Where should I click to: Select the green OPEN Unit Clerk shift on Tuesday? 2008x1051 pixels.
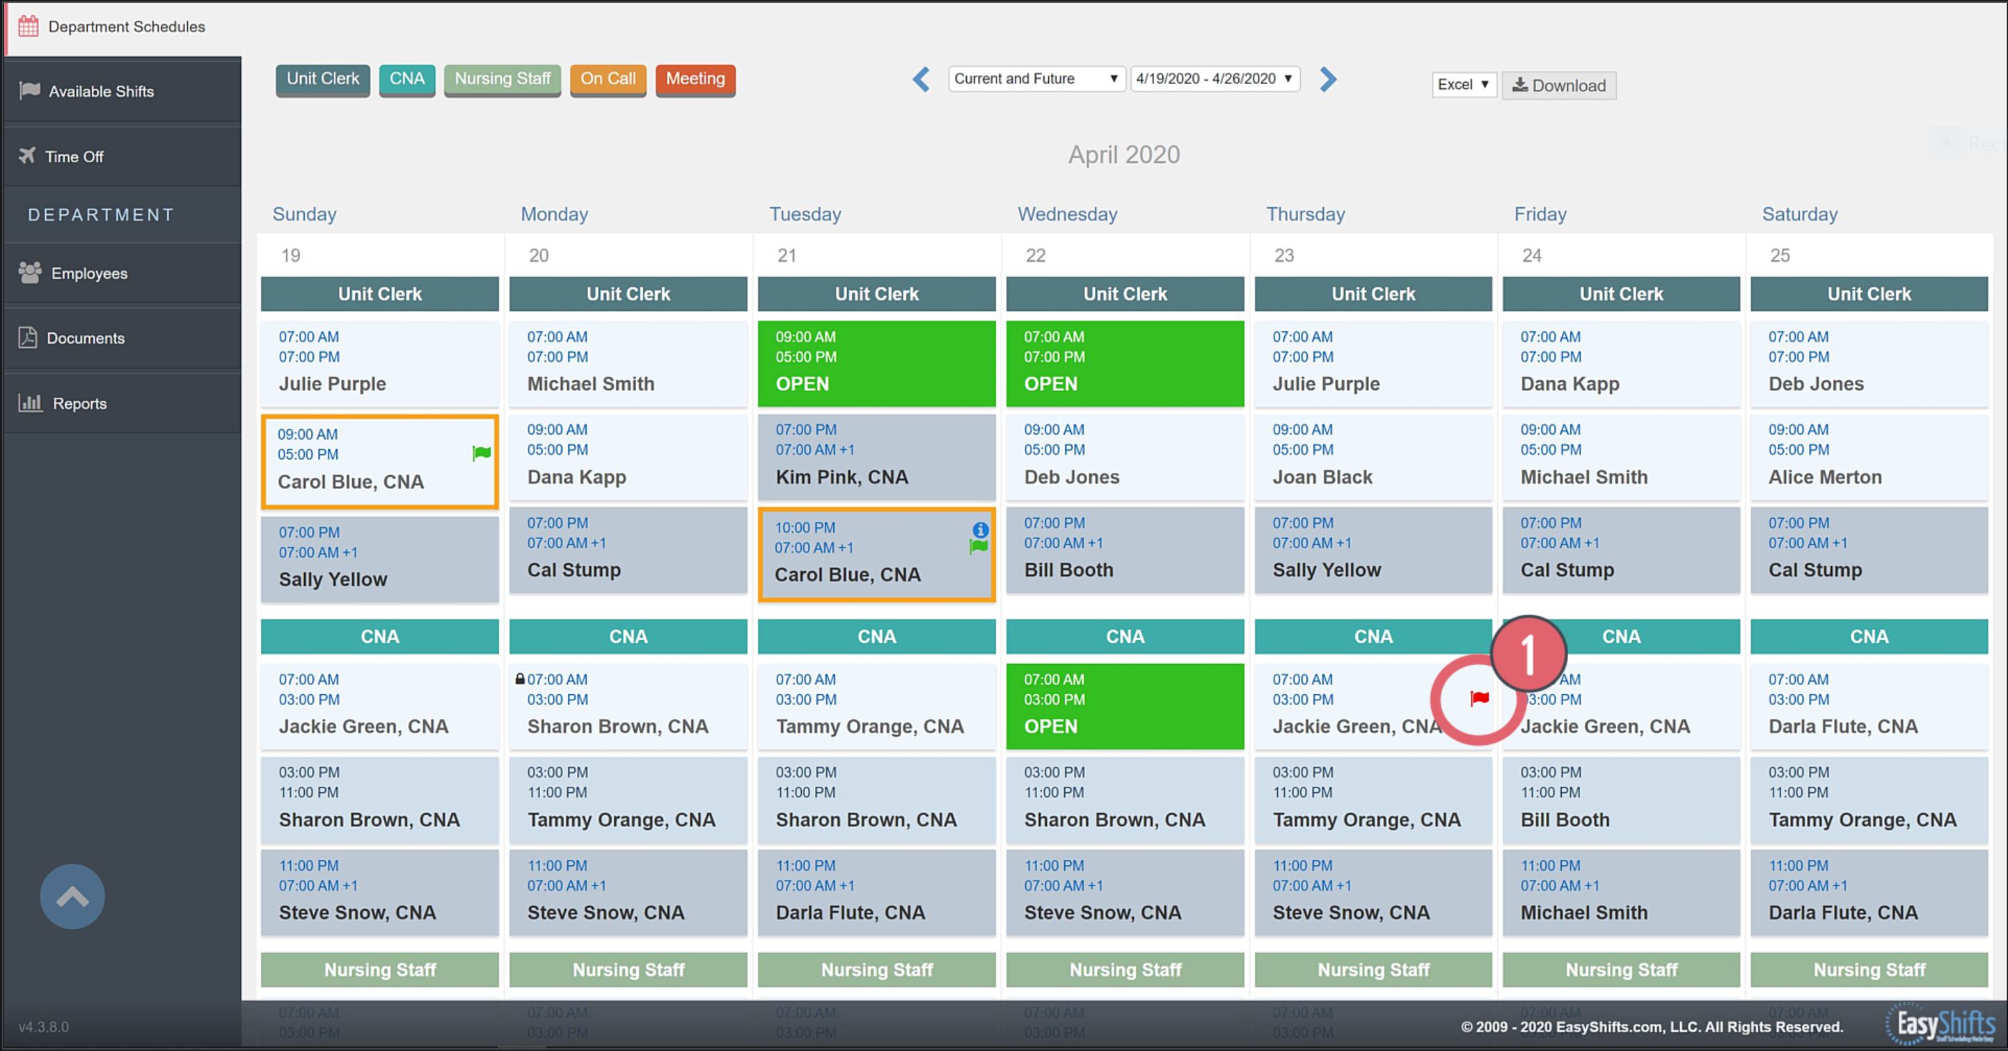[876, 363]
